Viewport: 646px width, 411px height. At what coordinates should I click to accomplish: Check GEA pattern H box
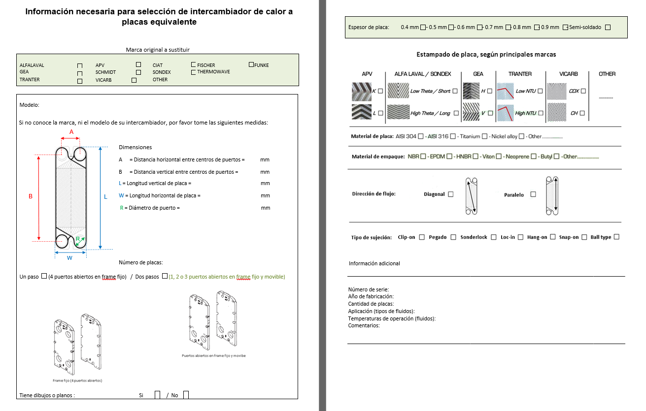point(490,91)
